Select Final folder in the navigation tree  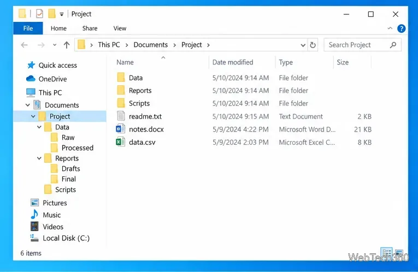[69, 179]
